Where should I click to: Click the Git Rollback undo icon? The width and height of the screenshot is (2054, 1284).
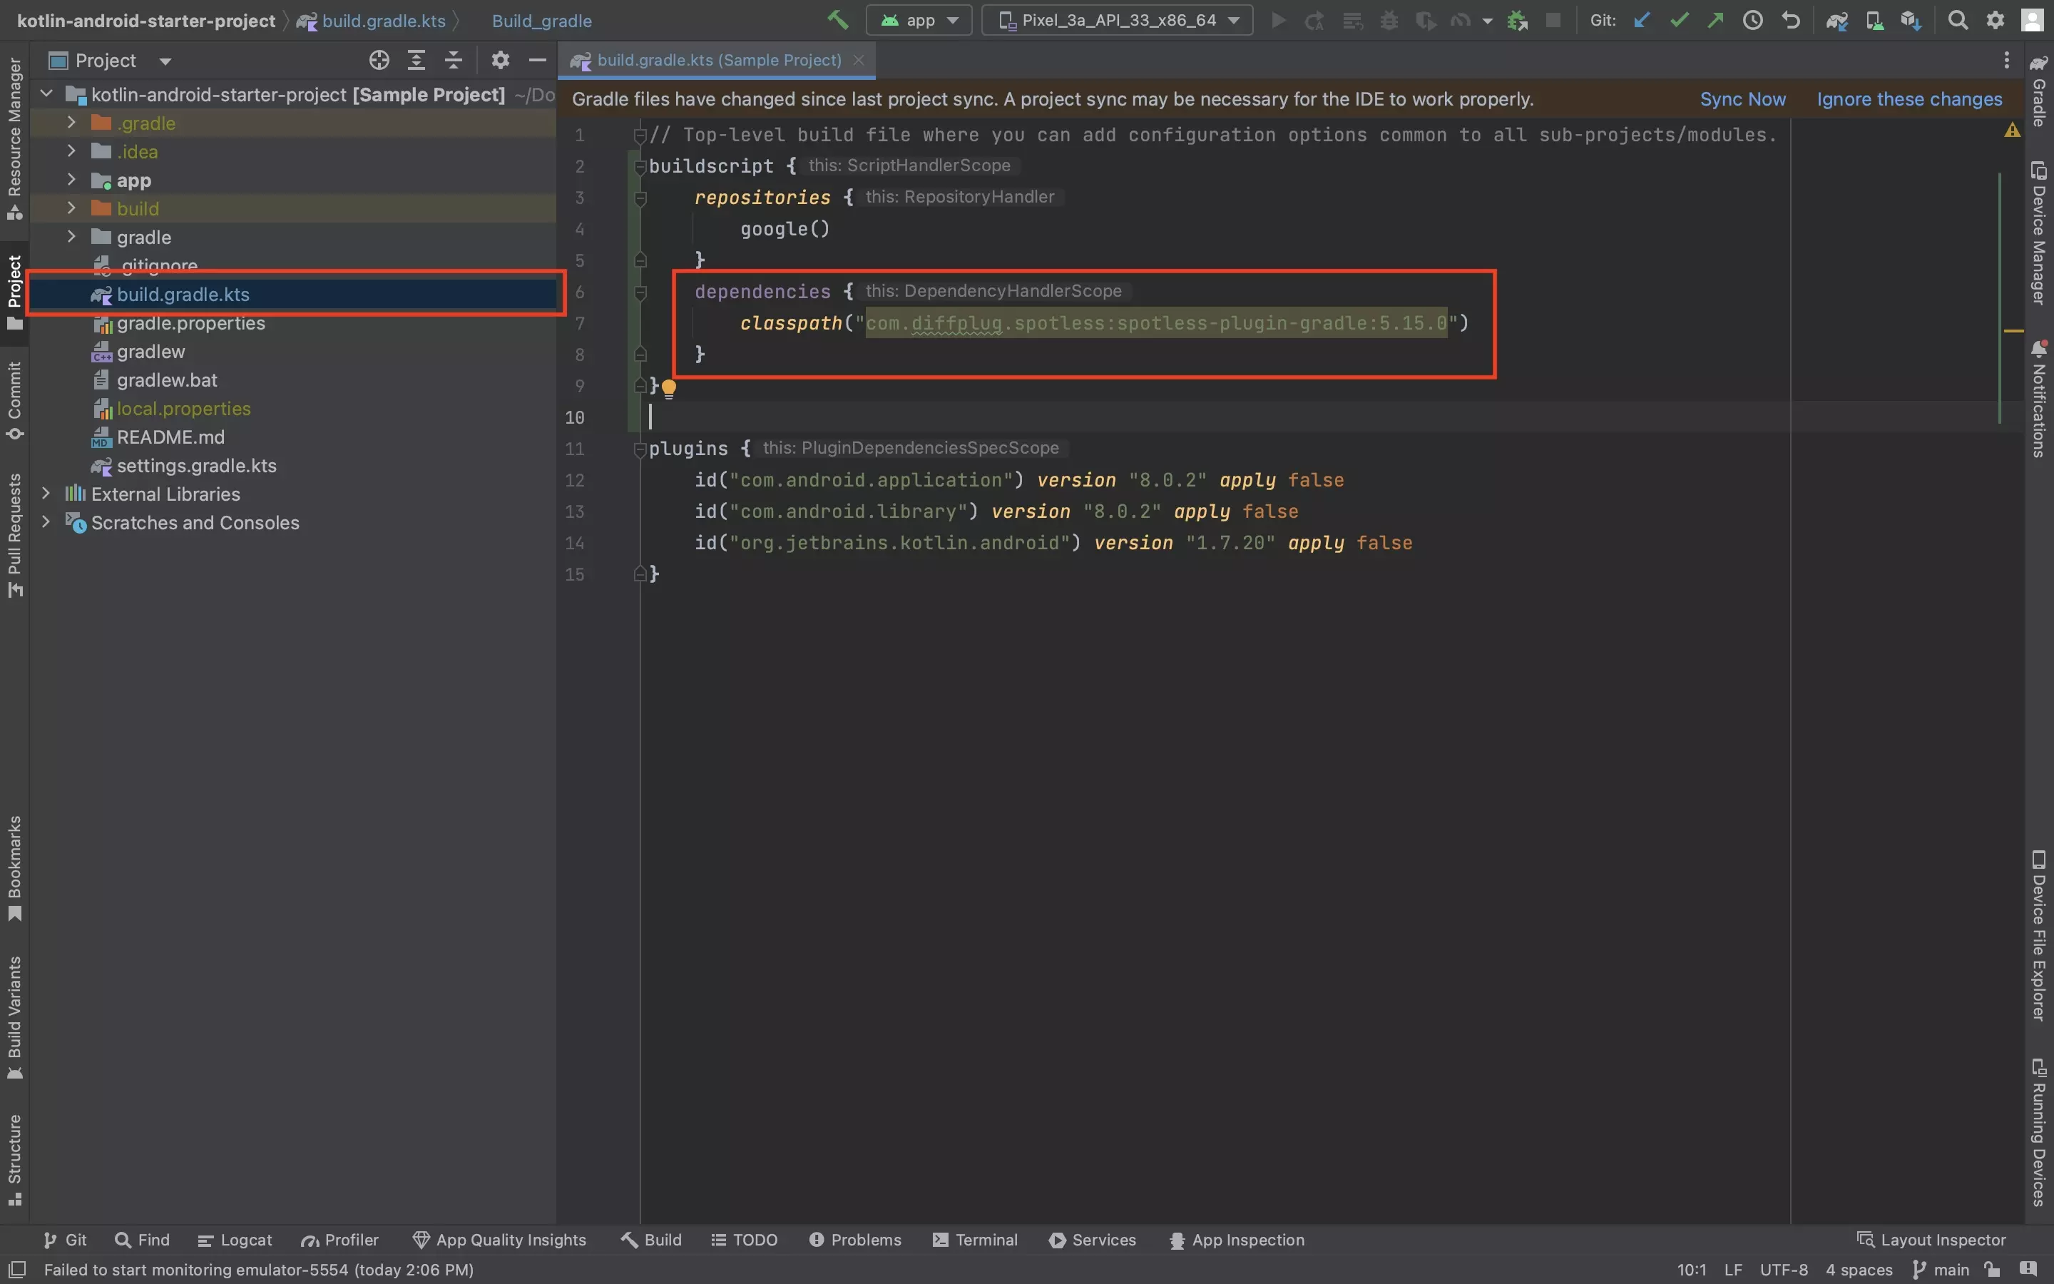tap(1790, 19)
